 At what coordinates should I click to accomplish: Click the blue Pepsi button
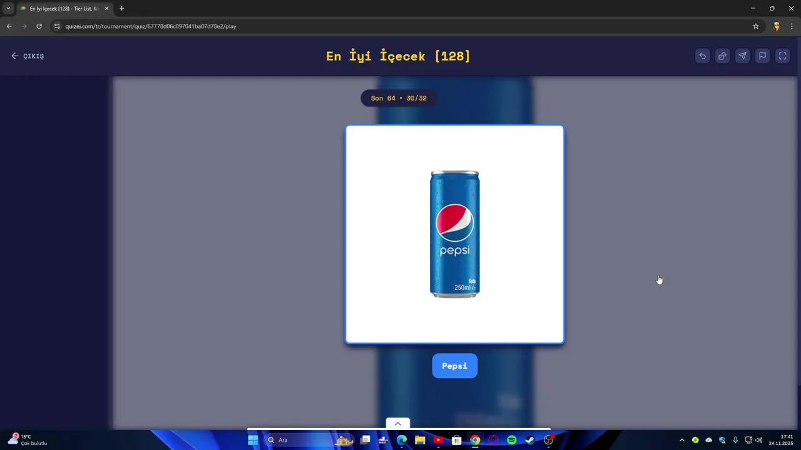[x=455, y=366]
